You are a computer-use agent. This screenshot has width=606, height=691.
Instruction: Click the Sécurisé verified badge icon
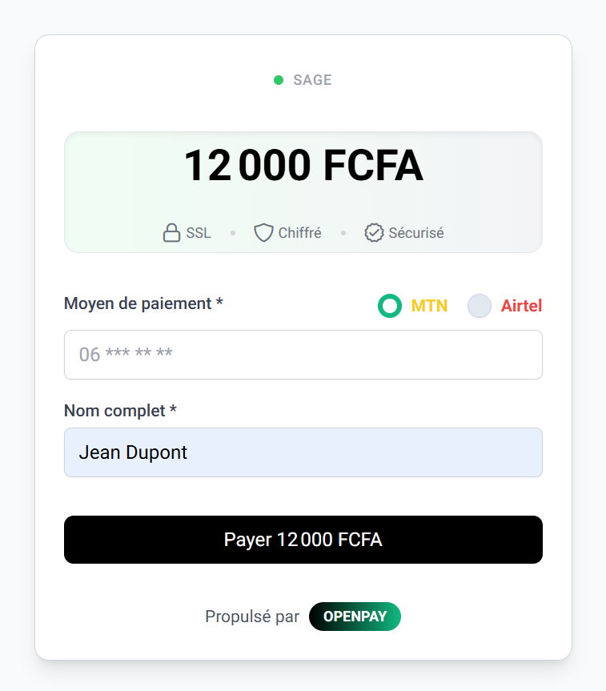374,232
